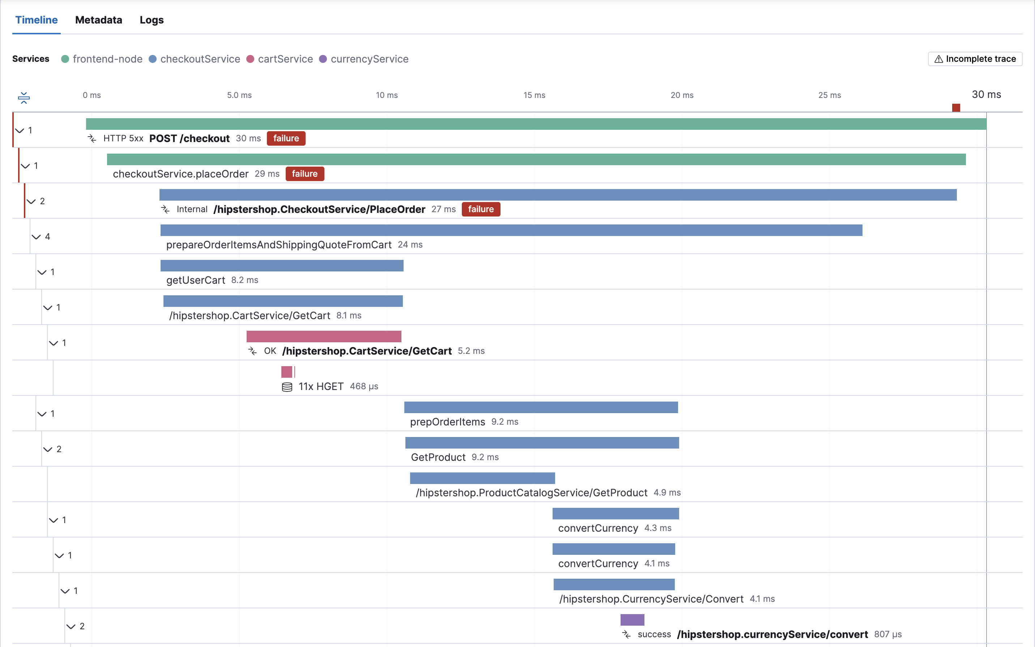Click the database icon beside 11x HGET
The width and height of the screenshot is (1035, 647).
[x=287, y=387]
